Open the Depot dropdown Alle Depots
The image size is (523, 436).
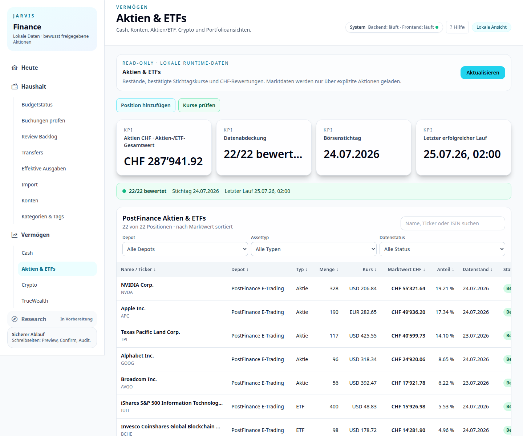185,249
